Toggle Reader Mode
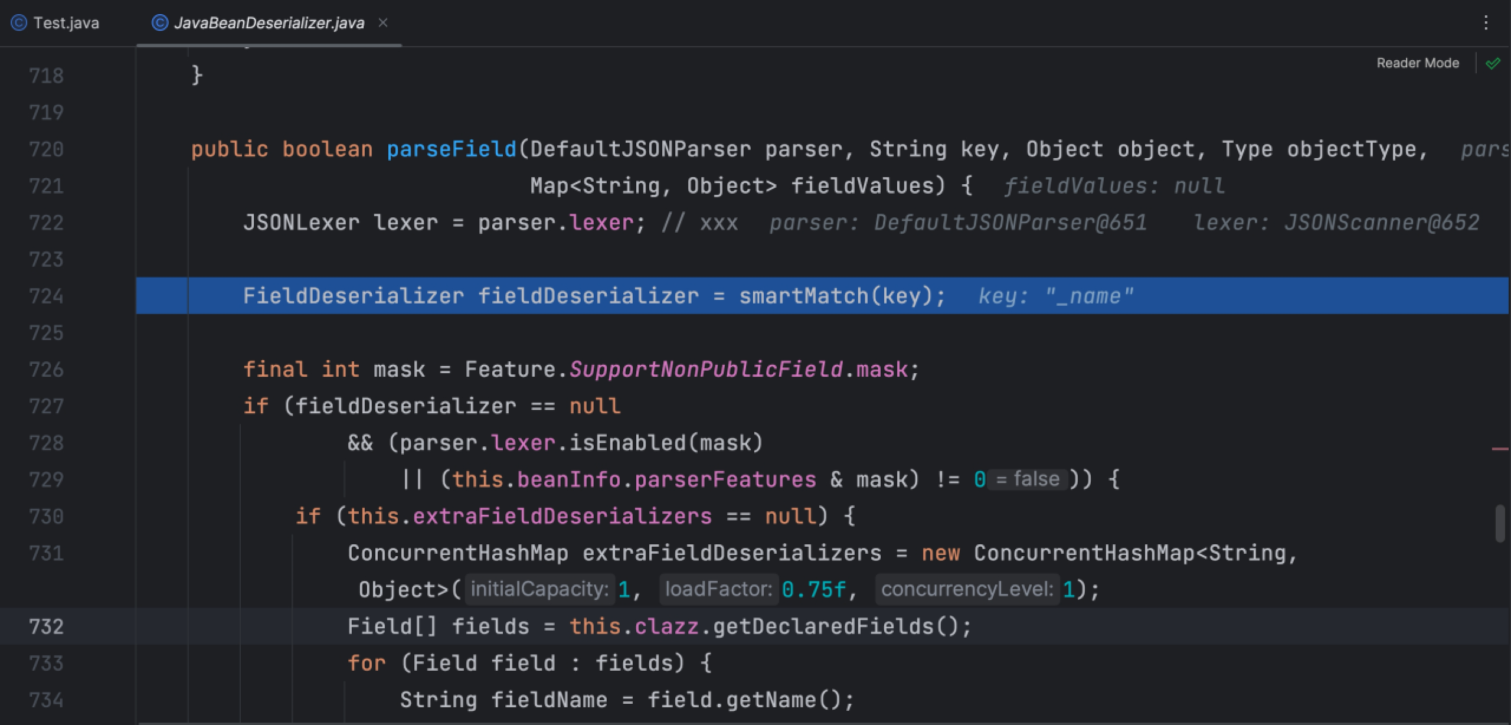This screenshot has height=725, width=1511. tap(1418, 63)
